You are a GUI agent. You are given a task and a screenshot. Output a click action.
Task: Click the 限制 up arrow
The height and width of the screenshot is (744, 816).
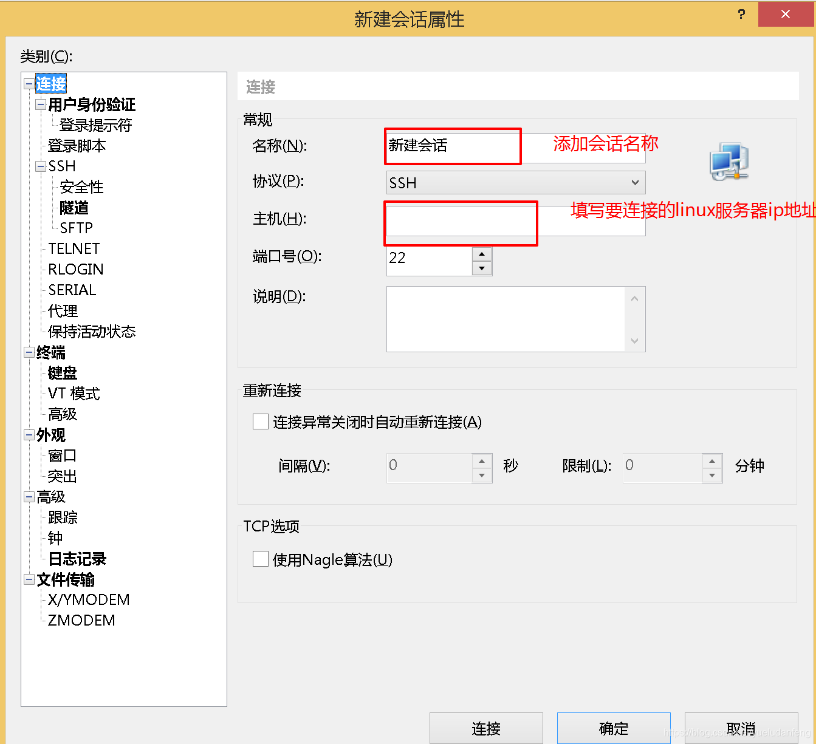[x=712, y=461]
